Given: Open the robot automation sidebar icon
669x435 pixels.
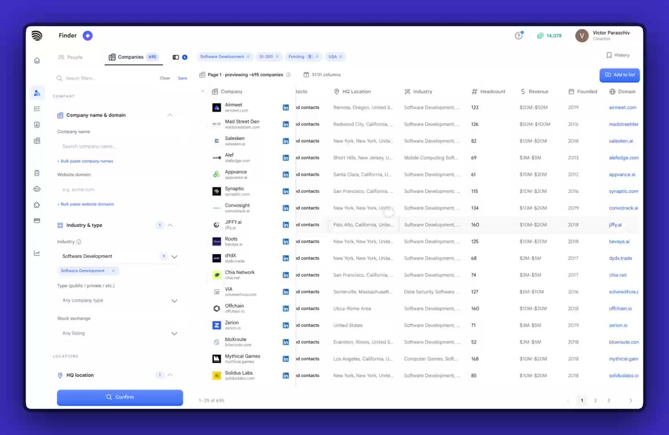Looking at the screenshot, I should click(x=37, y=189).
